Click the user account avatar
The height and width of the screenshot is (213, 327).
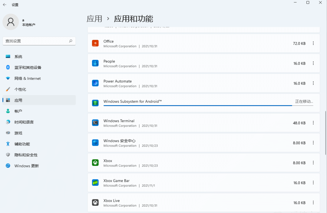[x=10, y=22]
